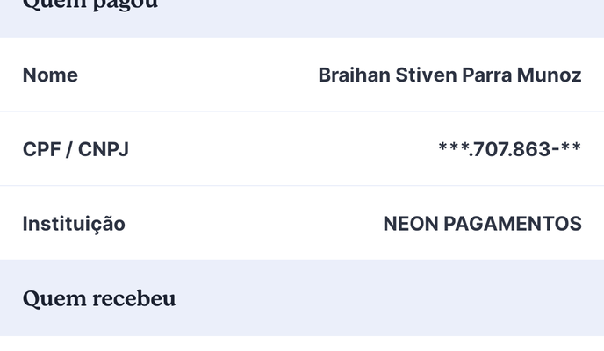Click the "Quem pagou" section header

90,4
